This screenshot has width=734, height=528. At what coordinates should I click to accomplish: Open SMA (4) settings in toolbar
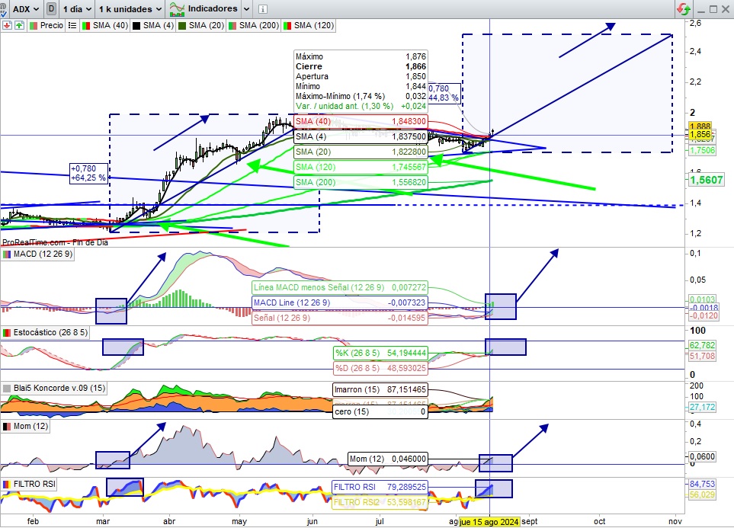(x=153, y=25)
